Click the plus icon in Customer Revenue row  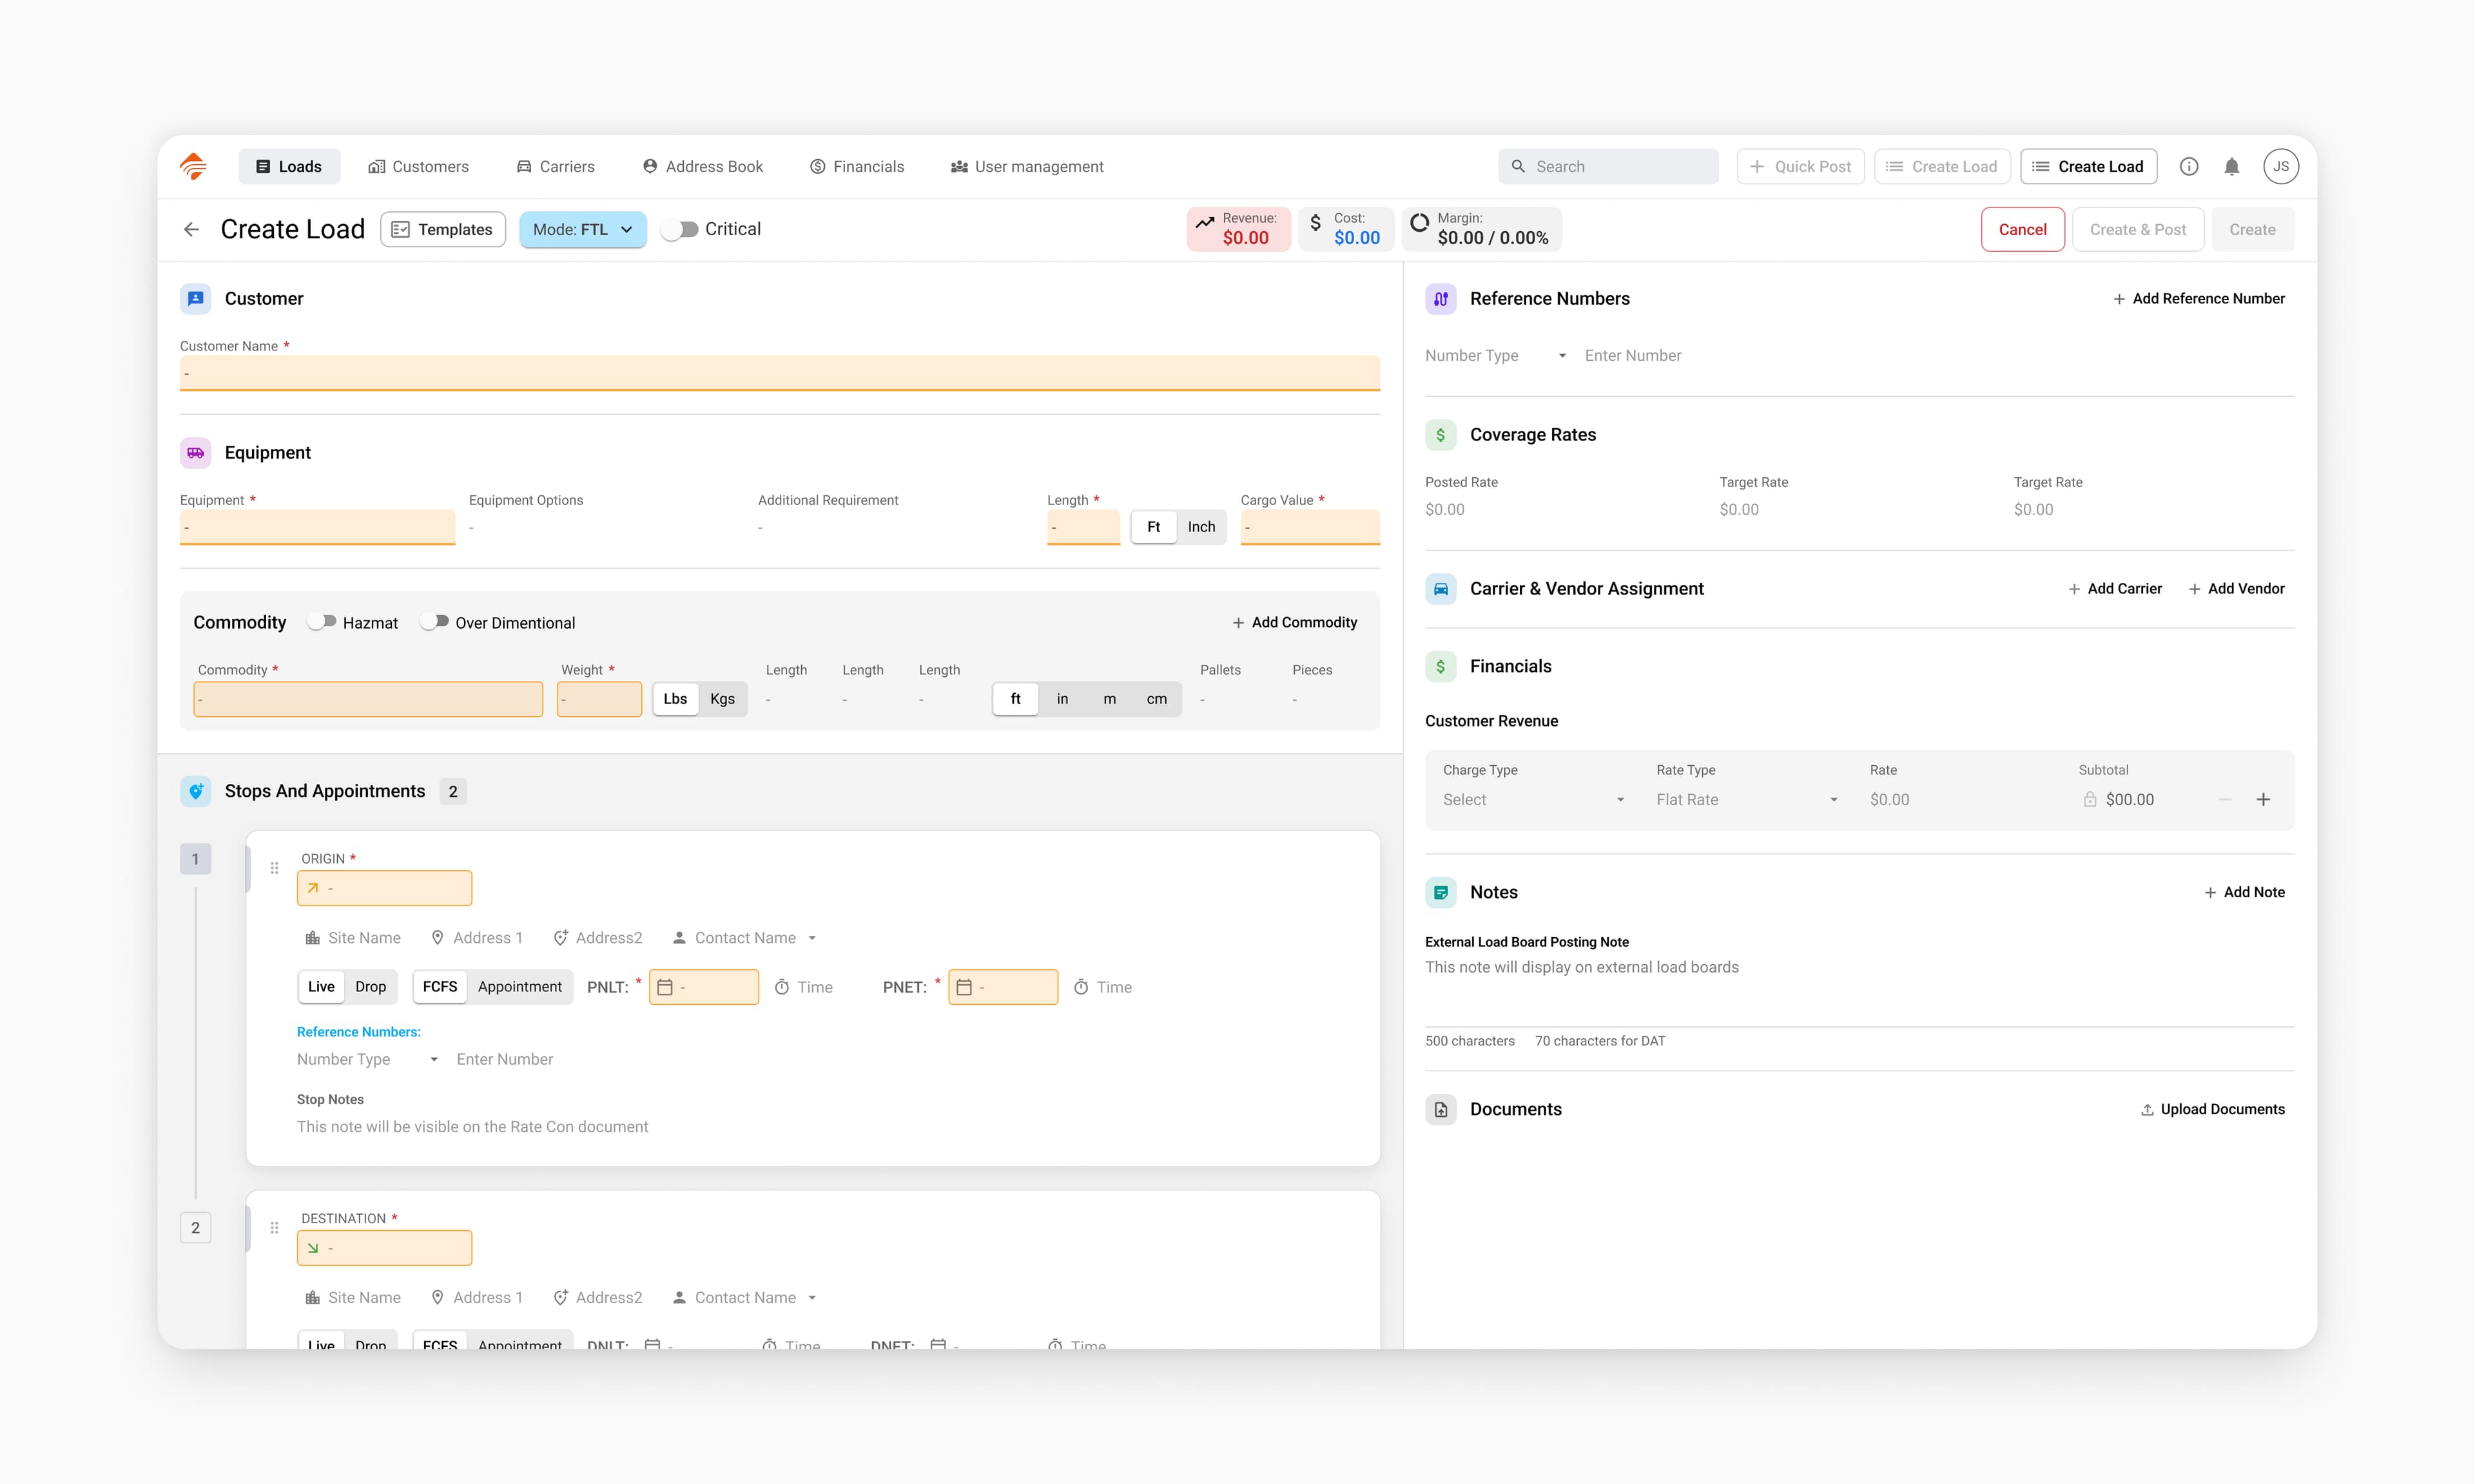[2263, 799]
